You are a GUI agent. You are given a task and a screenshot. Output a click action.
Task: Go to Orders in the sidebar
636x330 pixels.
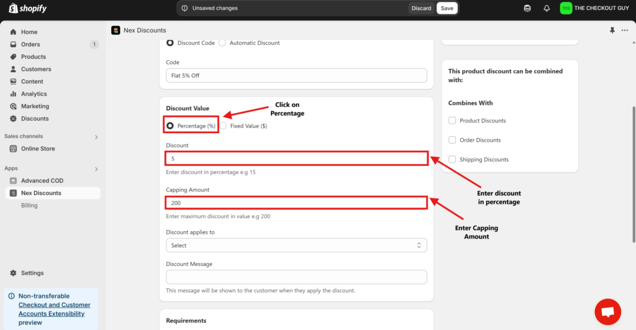(30, 44)
